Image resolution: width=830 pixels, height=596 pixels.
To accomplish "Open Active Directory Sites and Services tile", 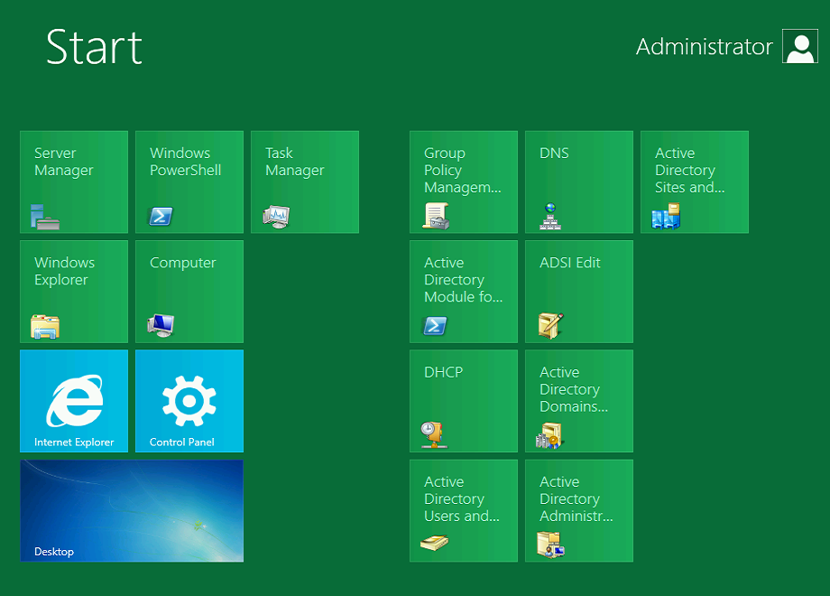I will pyautogui.click(x=695, y=182).
